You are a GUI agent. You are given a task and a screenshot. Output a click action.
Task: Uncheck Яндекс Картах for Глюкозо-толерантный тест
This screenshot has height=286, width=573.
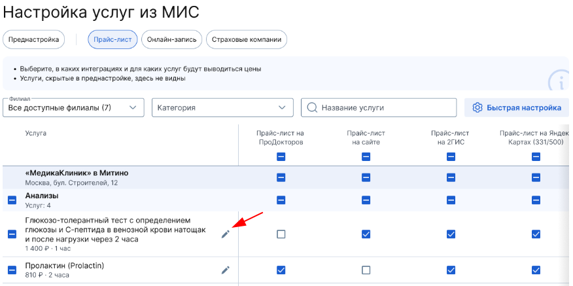tap(536, 234)
